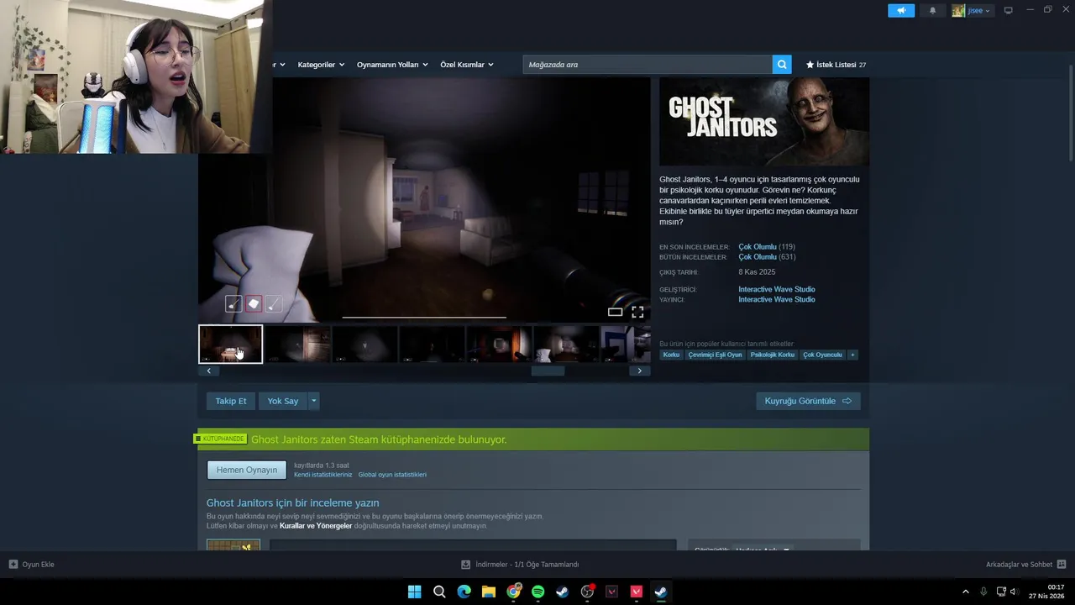
Task: Click the tray microphone icon
Action: (x=983, y=592)
